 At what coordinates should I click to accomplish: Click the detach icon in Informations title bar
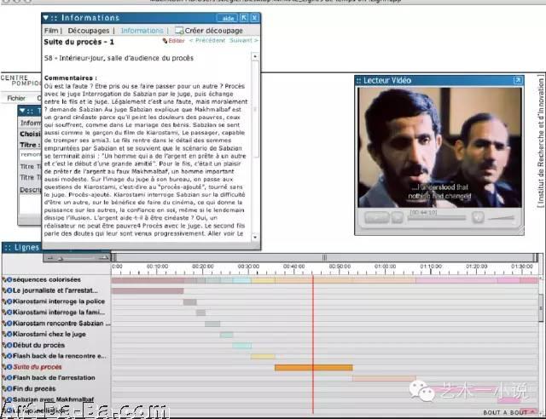(x=244, y=18)
